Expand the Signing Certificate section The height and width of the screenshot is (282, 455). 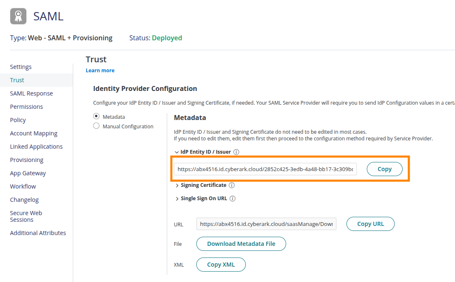tap(177, 185)
